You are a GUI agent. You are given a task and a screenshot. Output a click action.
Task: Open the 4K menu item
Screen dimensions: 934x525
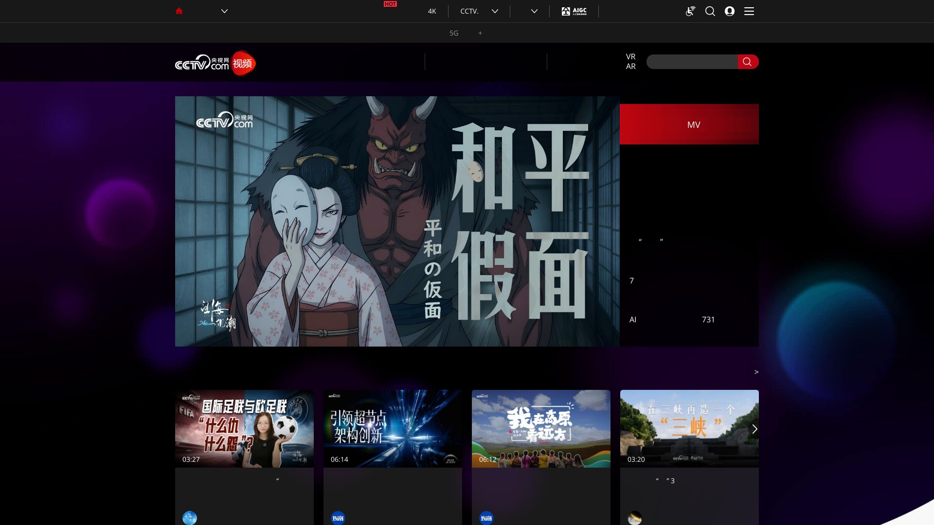click(432, 11)
